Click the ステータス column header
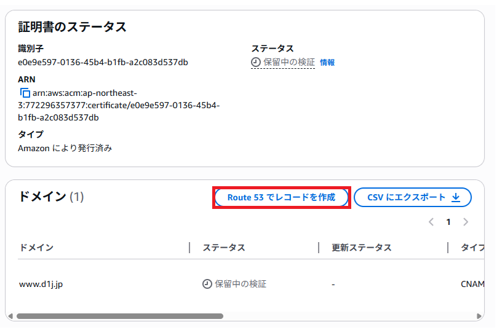Image resolution: width=497 pixels, height=330 pixels. [x=224, y=248]
